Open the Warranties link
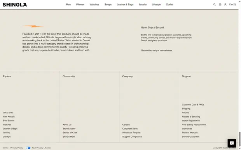The image size is (241, 150). pyautogui.click(x=187, y=129)
